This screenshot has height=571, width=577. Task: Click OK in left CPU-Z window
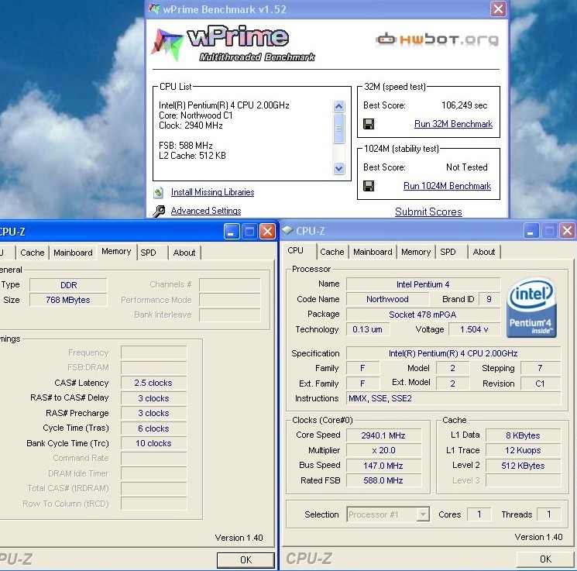coord(246,560)
